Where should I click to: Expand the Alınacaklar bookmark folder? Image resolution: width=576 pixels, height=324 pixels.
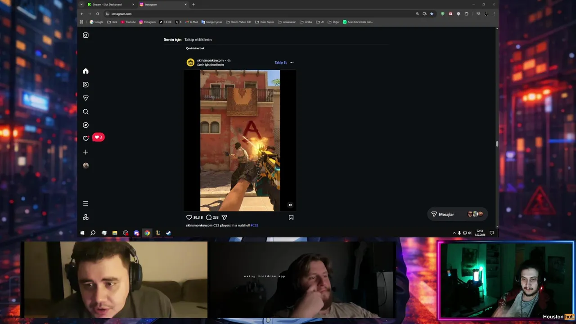287,22
